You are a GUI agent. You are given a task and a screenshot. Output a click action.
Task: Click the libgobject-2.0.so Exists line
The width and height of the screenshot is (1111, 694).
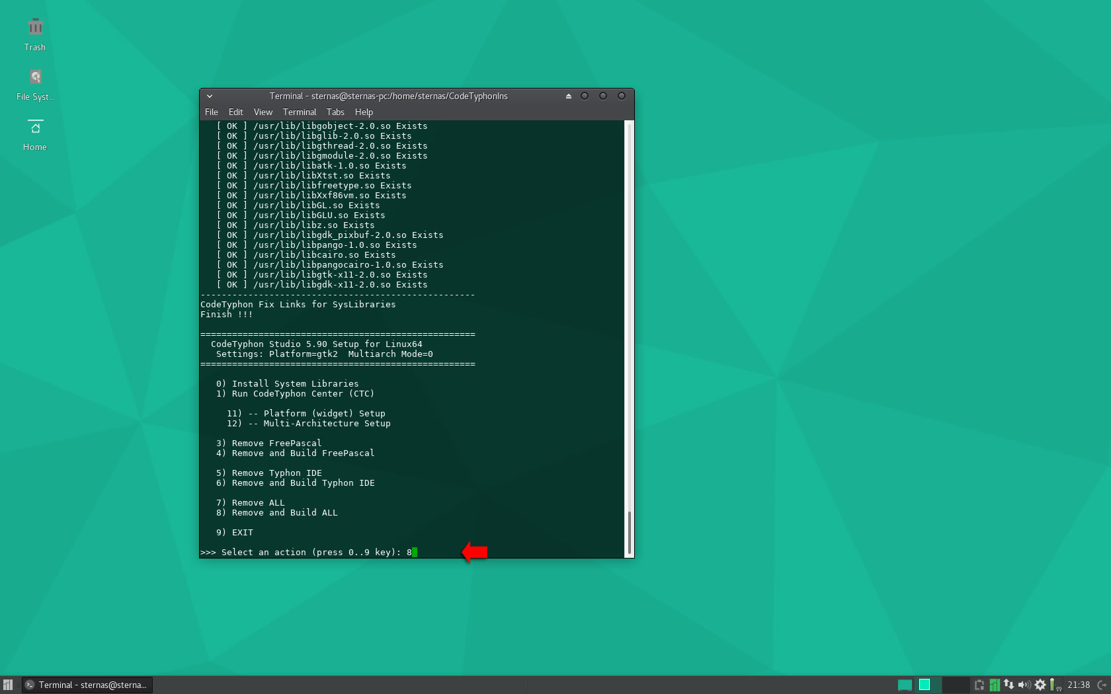tap(322, 126)
